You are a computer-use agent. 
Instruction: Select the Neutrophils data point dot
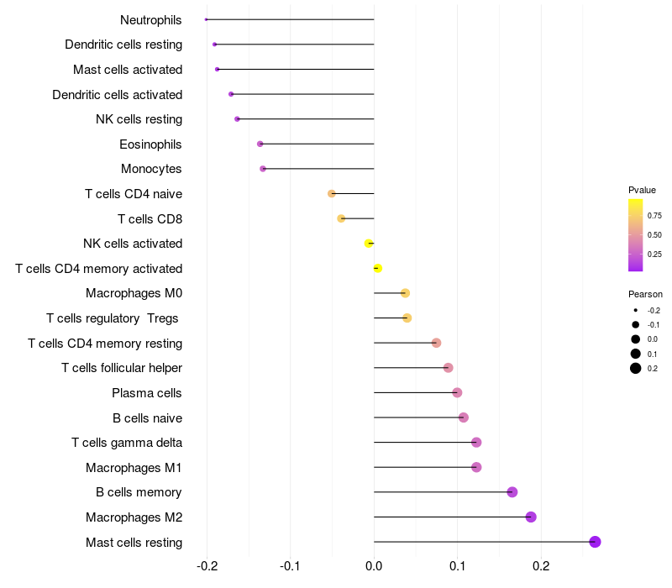pos(206,19)
